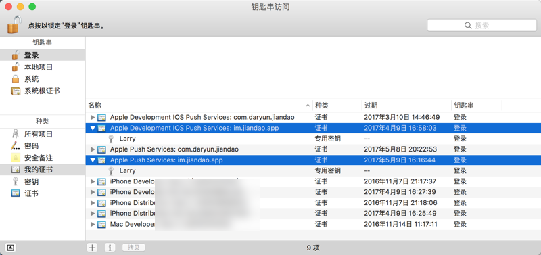Click the certificate icon beside 我的证书
The height and width of the screenshot is (255, 541).
point(16,170)
